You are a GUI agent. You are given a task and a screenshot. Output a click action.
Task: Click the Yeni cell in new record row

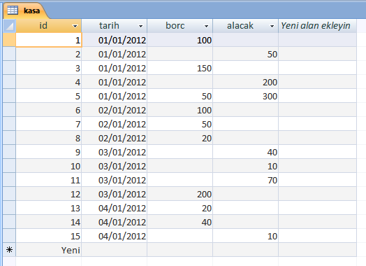[49, 250]
